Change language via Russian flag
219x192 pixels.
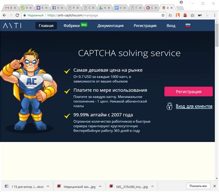tap(188, 25)
